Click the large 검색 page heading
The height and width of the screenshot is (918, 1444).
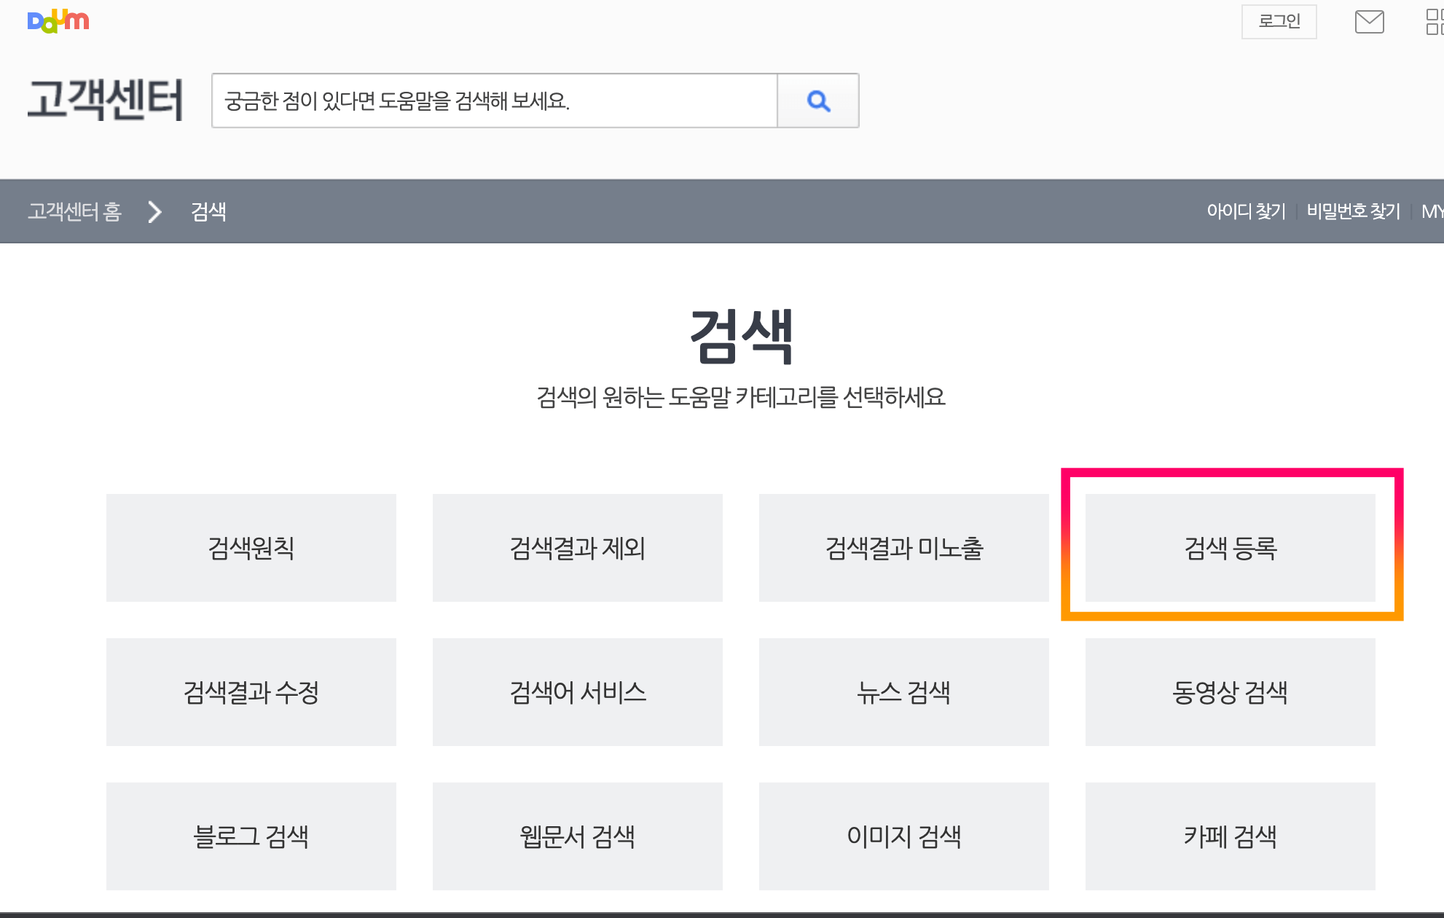pyautogui.click(x=741, y=336)
